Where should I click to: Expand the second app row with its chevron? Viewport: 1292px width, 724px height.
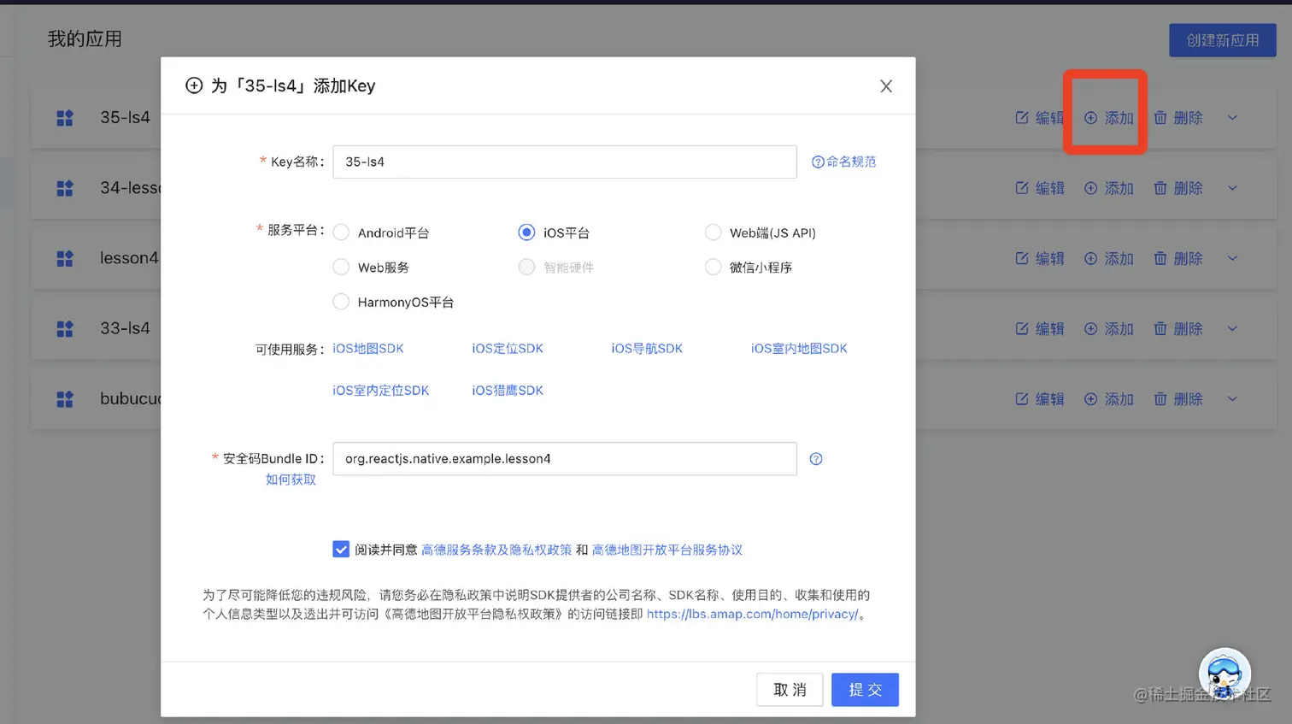point(1232,188)
